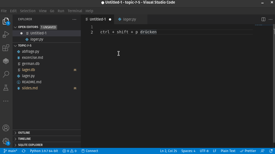
Task: Open the Terminal menu
Action: [x=75, y=11]
